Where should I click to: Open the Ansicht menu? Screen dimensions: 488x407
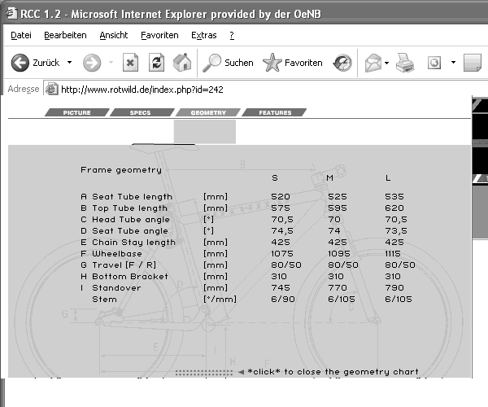(x=114, y=35)
